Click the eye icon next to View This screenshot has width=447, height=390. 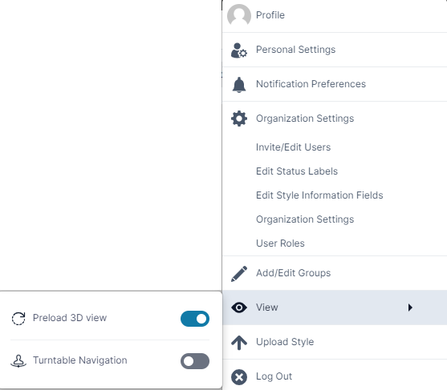click(x=239, y=308)
